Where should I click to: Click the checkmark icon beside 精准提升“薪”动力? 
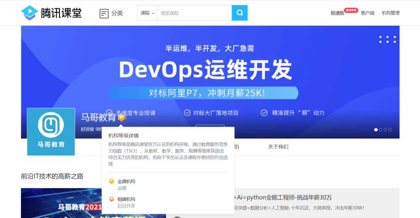point(264,113)
